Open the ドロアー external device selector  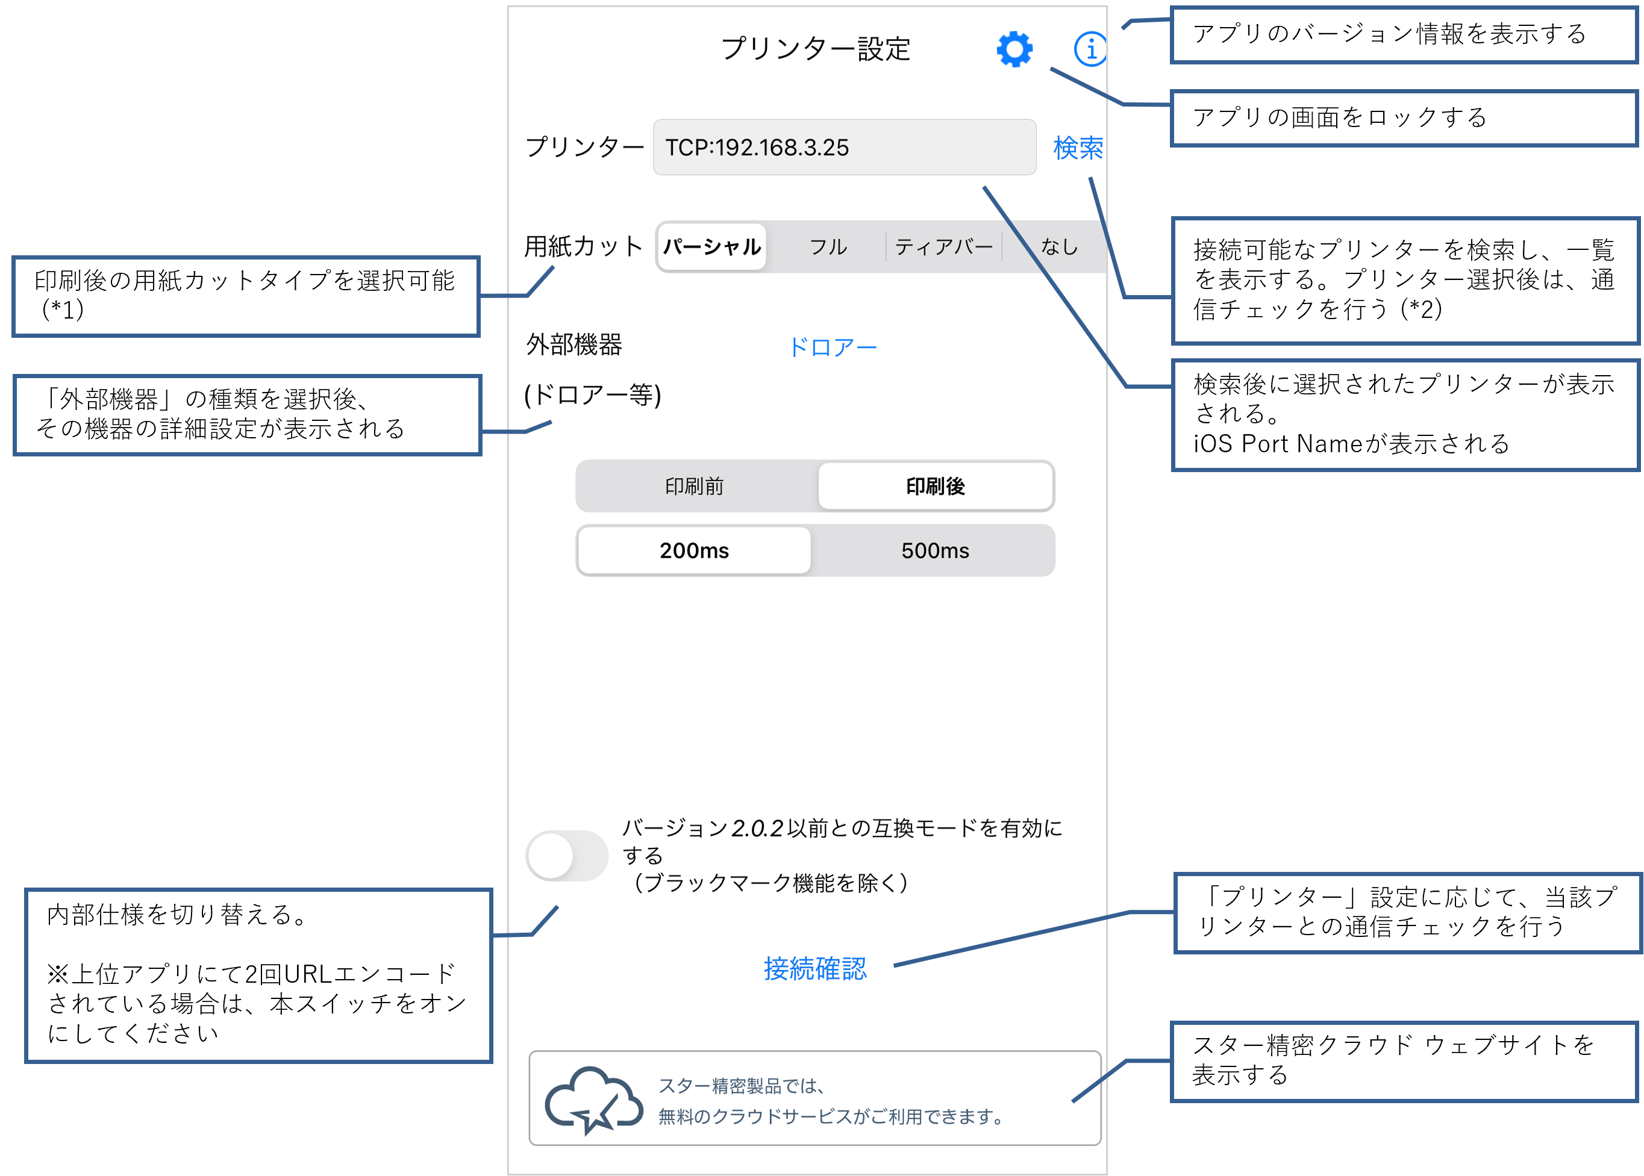pos(833,347)
